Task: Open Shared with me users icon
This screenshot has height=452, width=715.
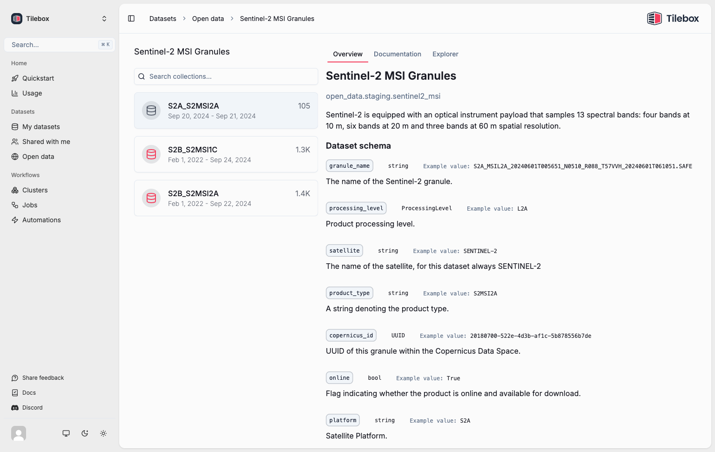Action: 15,142
